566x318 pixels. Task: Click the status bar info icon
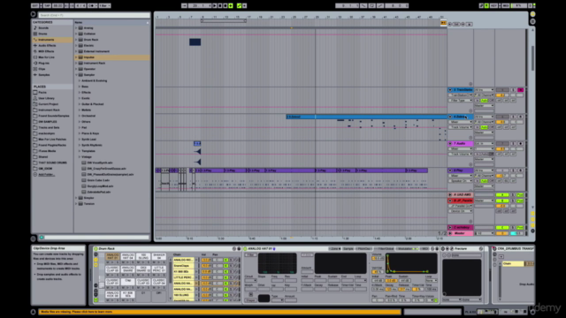coord(34,312)
